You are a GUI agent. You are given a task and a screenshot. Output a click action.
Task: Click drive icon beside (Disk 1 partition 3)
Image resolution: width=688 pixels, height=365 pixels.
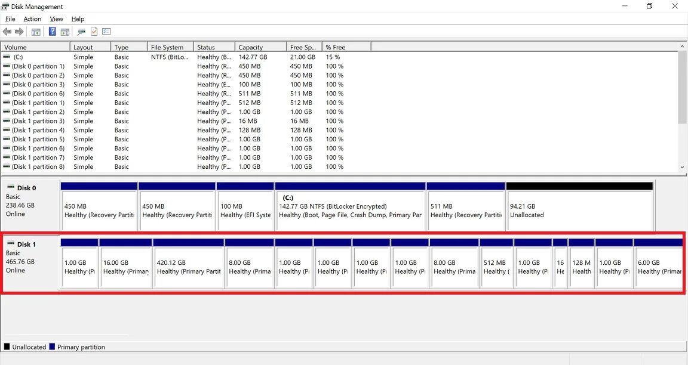tap(7, 121)
